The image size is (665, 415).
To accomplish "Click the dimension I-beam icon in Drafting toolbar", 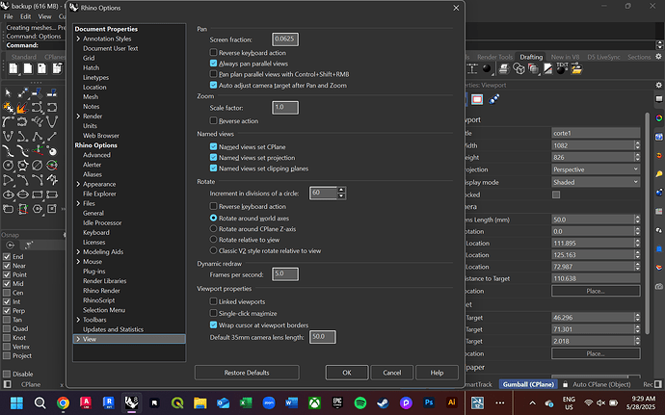I will pyautogui.click(x=472, y=68).
